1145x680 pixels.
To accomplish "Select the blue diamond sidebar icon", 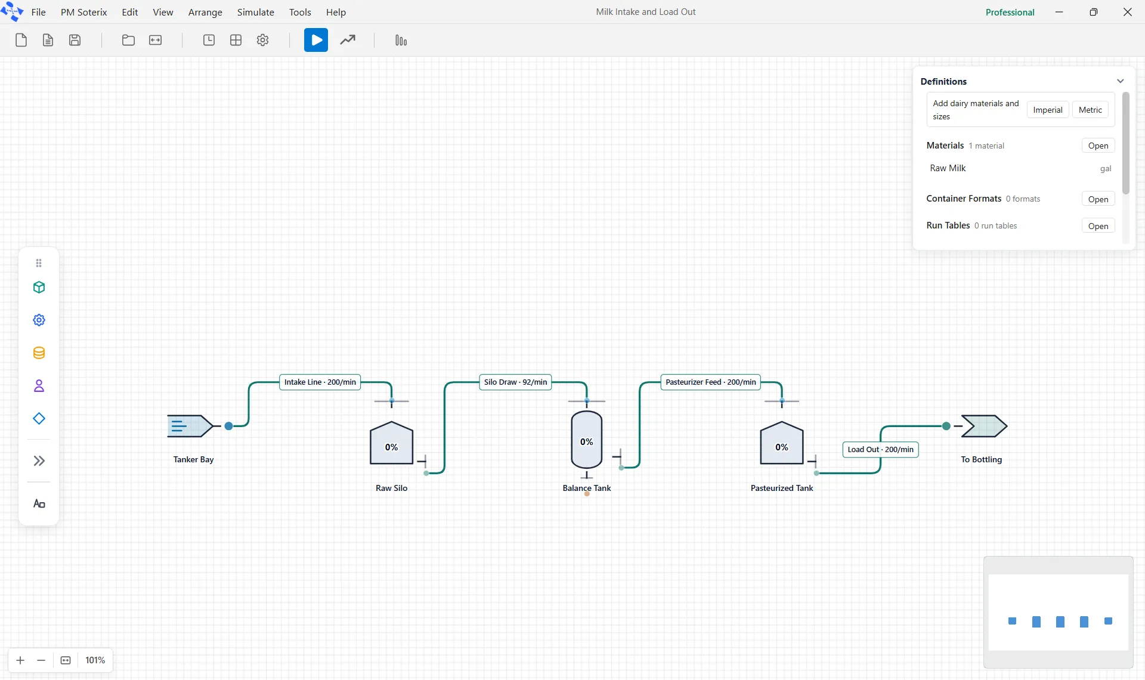I will pos(39,419).
